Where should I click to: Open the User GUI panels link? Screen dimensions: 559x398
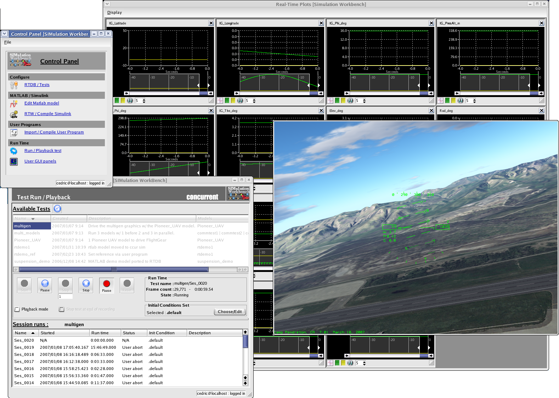[x=40, y=161]
